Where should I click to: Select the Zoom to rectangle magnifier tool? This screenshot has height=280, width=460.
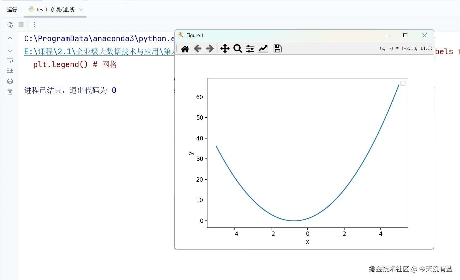point(238,49)
